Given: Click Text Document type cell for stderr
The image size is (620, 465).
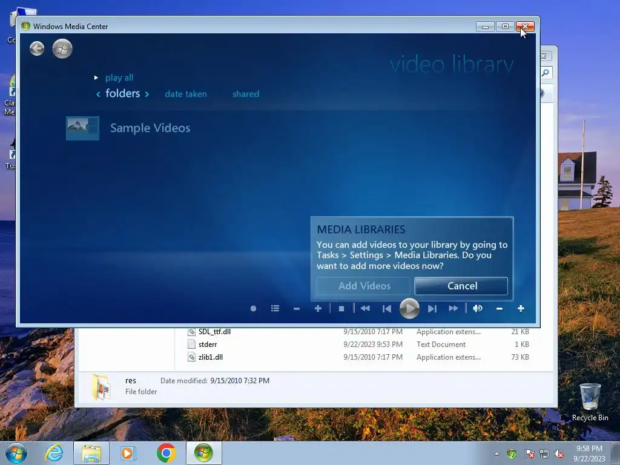Looking at the screenshot, I should coord(441,345).
